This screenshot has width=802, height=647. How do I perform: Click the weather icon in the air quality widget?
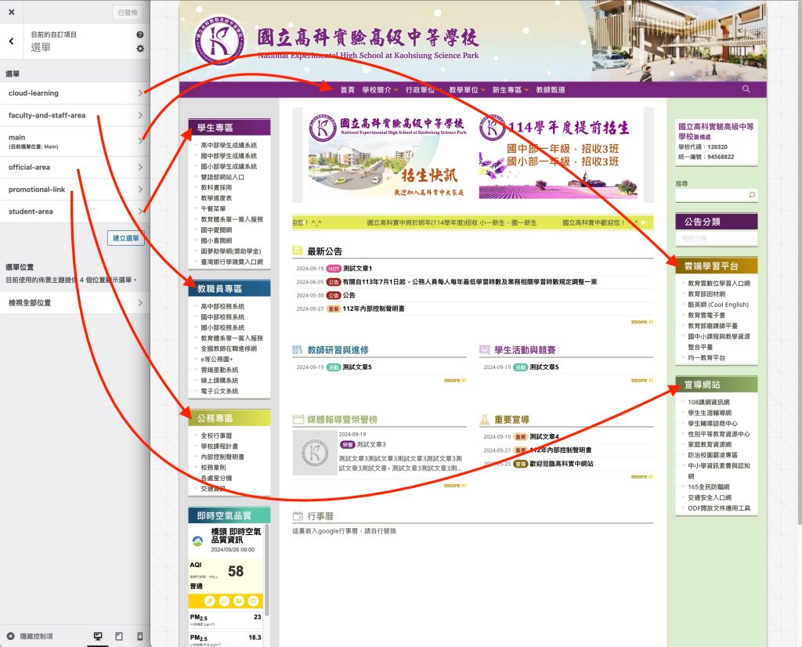[197, 541]
